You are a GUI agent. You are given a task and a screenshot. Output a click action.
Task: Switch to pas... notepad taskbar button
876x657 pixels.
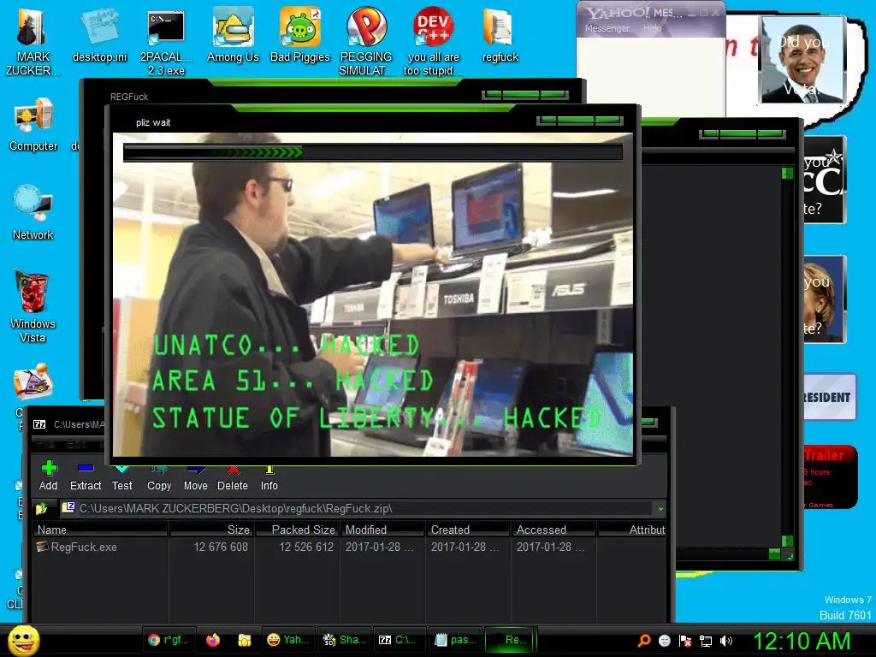(455, 640)
